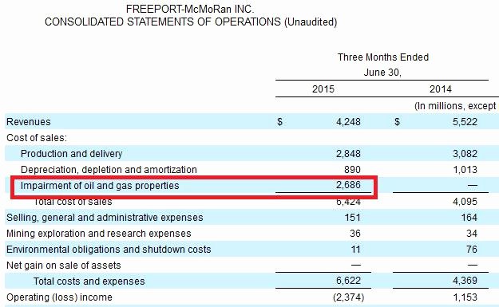Click the FREEPORT-McMoRan INC. heading
This screenshot has width=499, height=307.
click(190, 9)
